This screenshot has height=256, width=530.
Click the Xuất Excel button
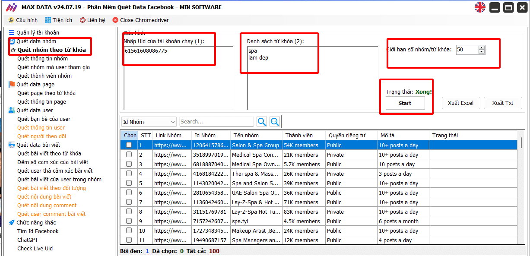[x=460, y=103]
